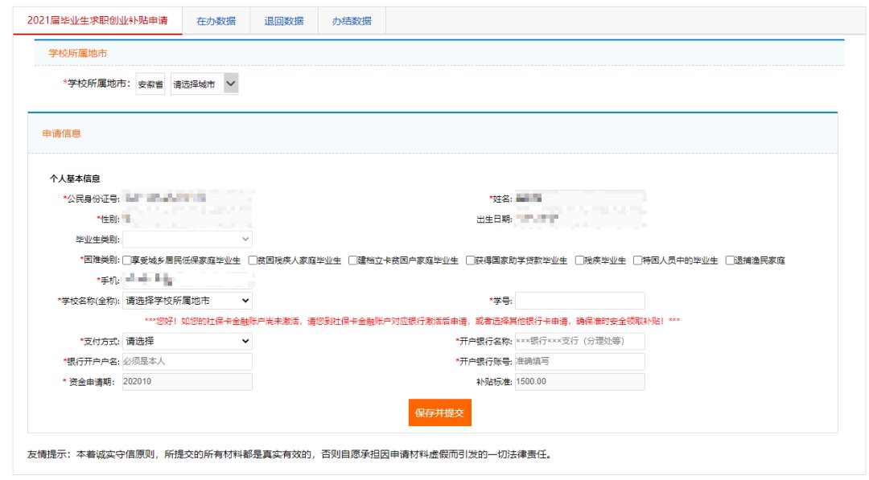The height and width of the screenshot is (480, 869).
Task: Open the 请选择城市 city dropdown
Action: [204, 84]
